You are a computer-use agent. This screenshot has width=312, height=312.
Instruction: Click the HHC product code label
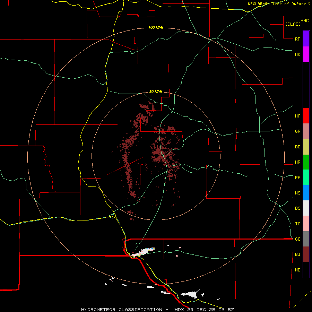tap(304, 21)
